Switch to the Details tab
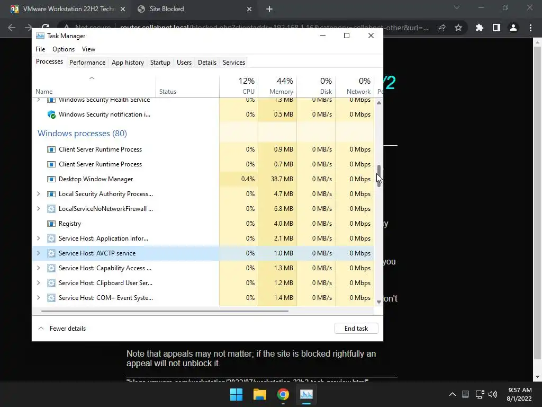 pyautogui.click(x=207, y=63)
